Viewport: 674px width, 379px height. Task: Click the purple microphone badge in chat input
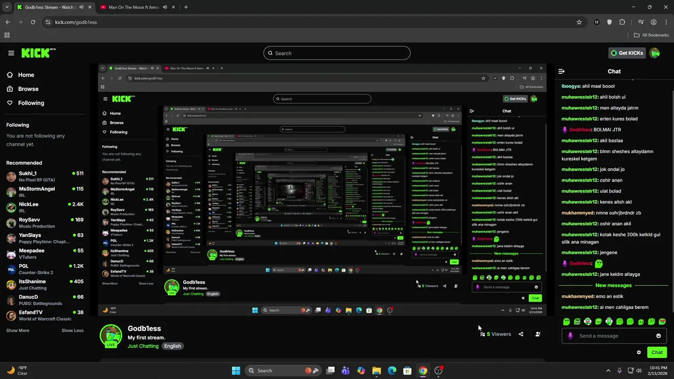570,336
